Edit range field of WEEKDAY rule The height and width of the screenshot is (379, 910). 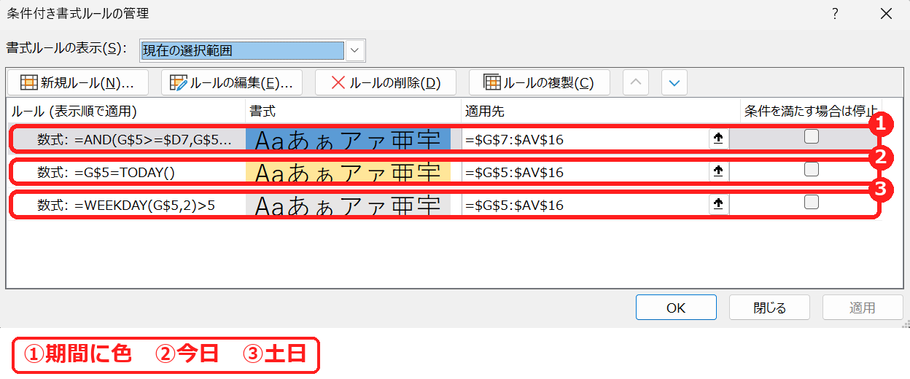click(586, 205)
